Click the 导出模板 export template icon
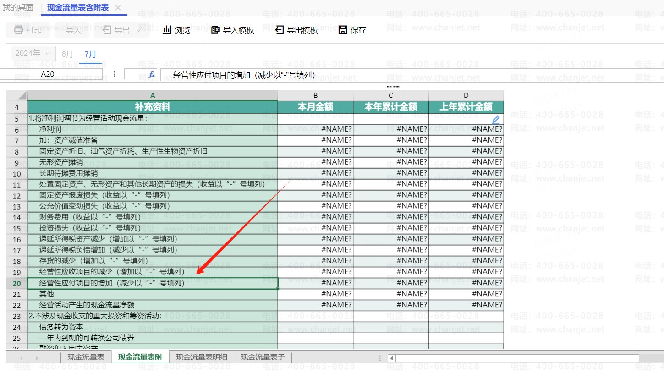664x371 pixels. click(279, 30)
